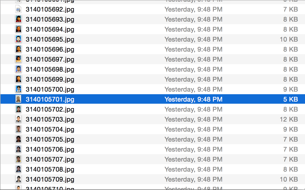This screenshot has height=190, width=305.
Task: Click the thumbnail icon of 3140105699.jpg
Action: (18, 79)
